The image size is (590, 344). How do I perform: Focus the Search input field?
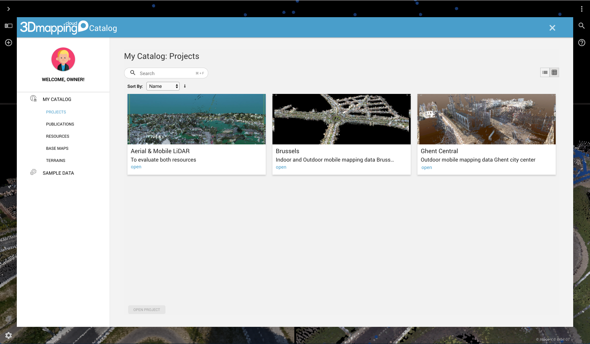[166, 73]
